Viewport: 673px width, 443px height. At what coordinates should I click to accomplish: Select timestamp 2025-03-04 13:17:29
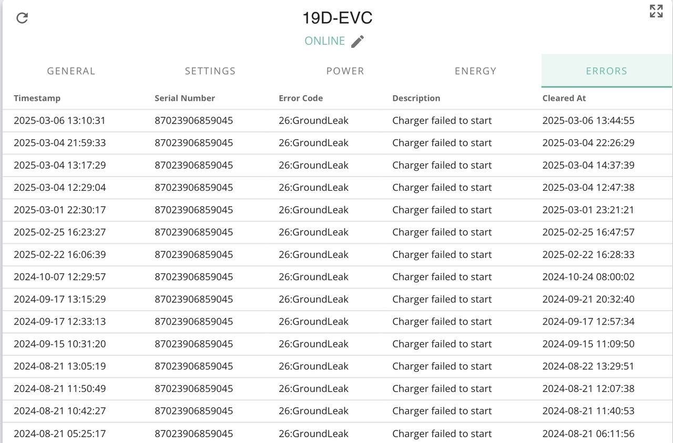pyautogui.click(x=59, y=165)
